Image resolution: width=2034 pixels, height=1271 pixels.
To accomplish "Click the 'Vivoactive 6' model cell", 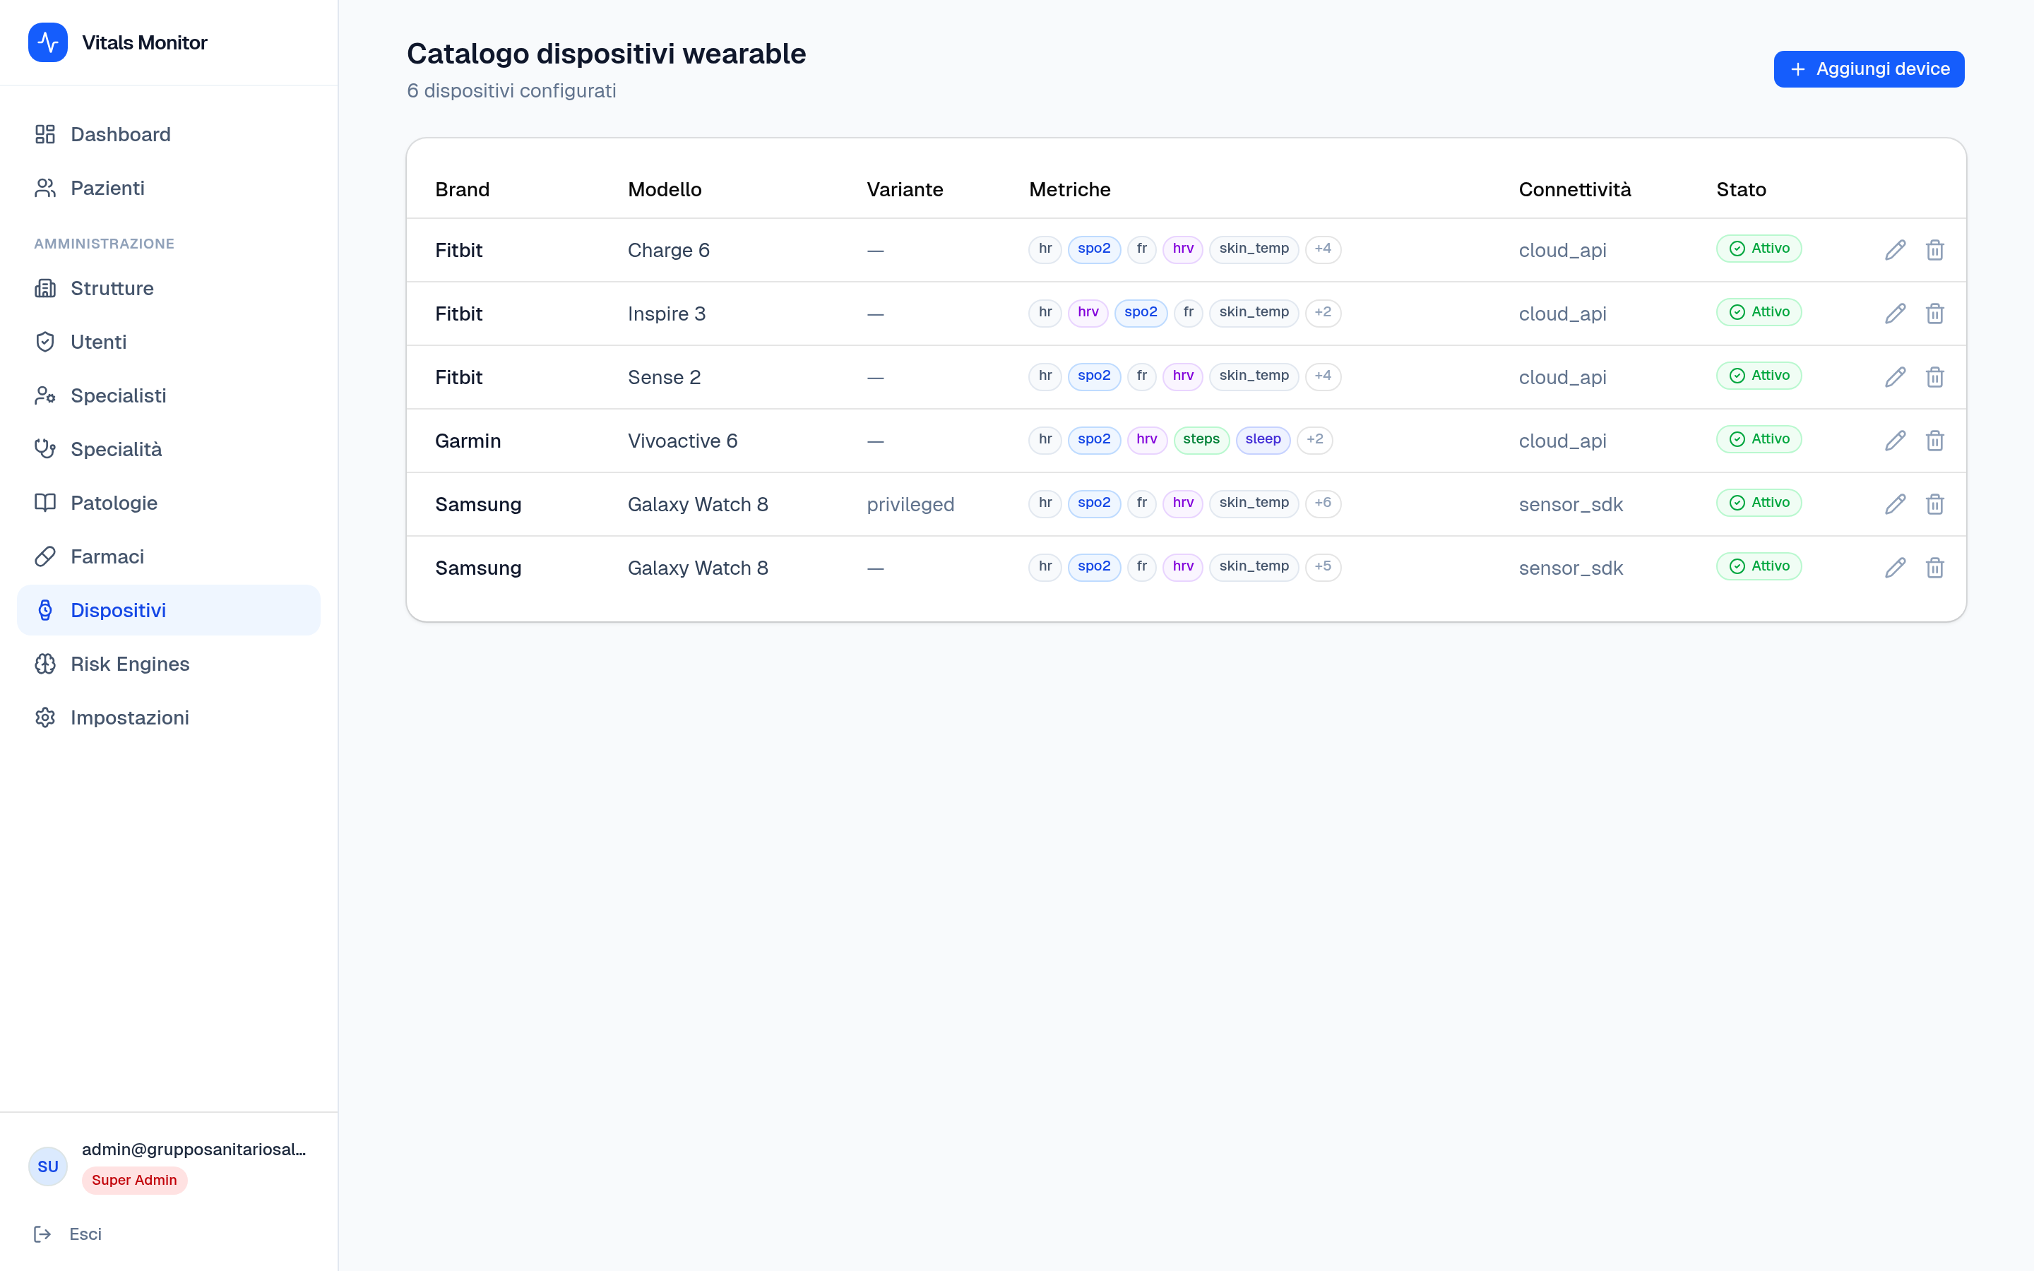I will pos(682,441).
